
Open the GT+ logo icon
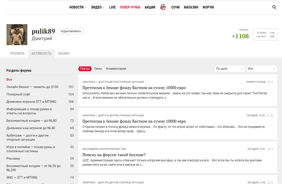coord(163,7)
